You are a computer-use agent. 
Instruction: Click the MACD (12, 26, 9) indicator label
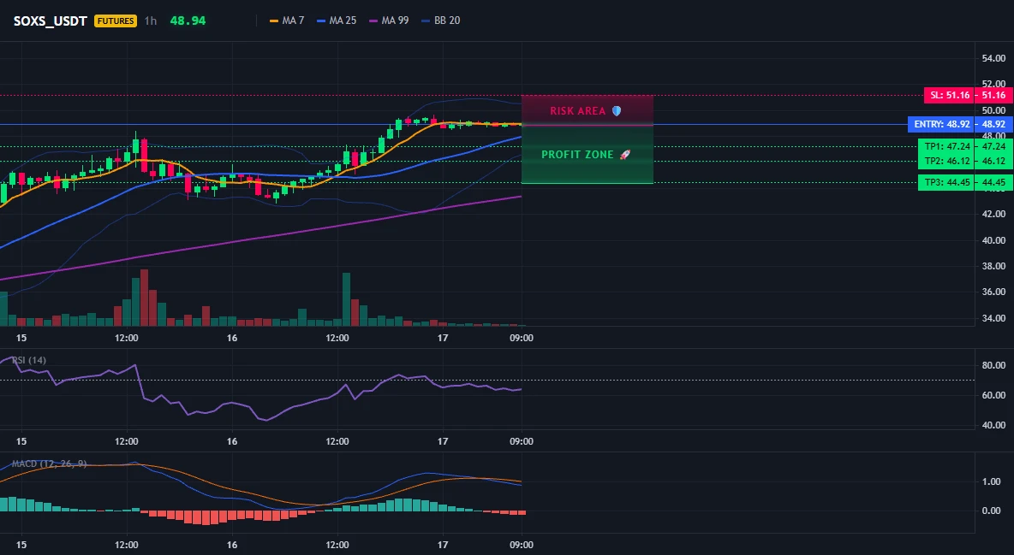[x=49, y=463]
